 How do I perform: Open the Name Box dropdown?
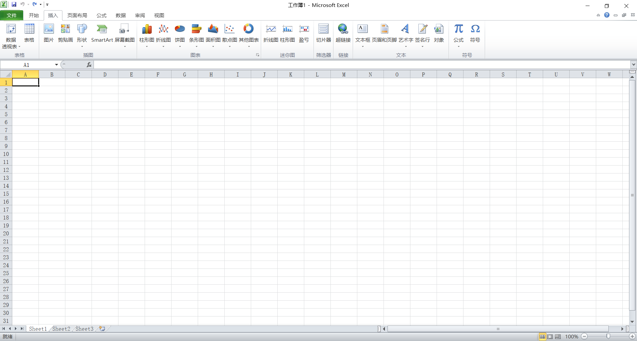pyautogui.click(x=56, y=65)
